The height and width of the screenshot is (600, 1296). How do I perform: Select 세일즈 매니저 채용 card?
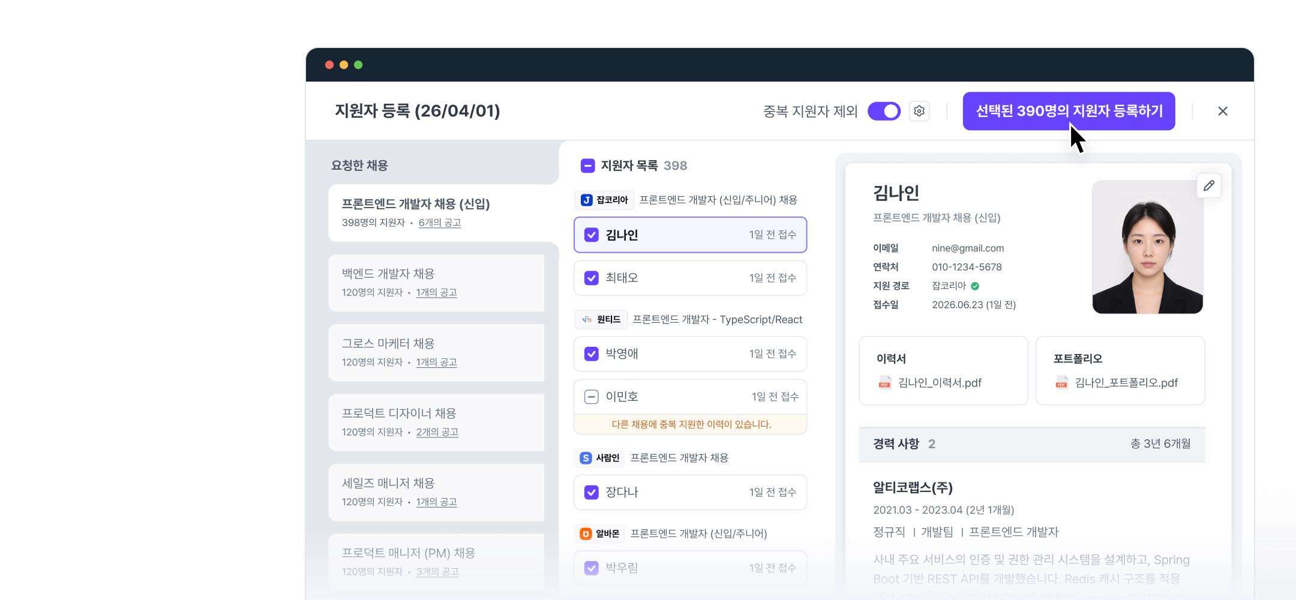pyautogui.click(x=436, y=492)
